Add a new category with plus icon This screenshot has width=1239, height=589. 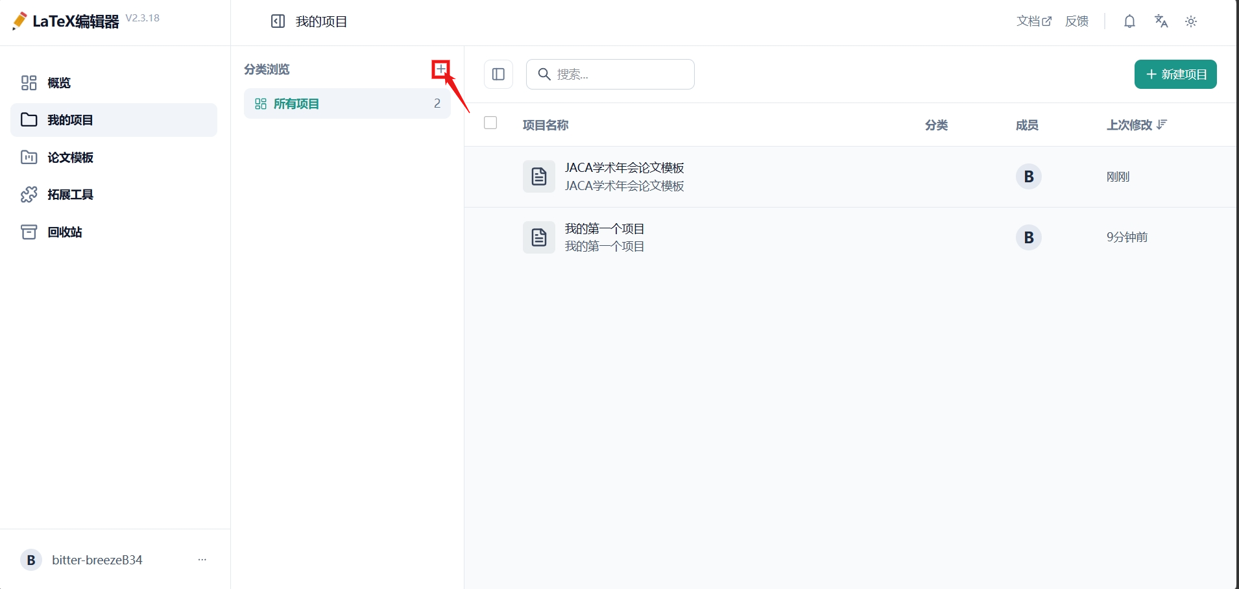click(x=441, y=69)
